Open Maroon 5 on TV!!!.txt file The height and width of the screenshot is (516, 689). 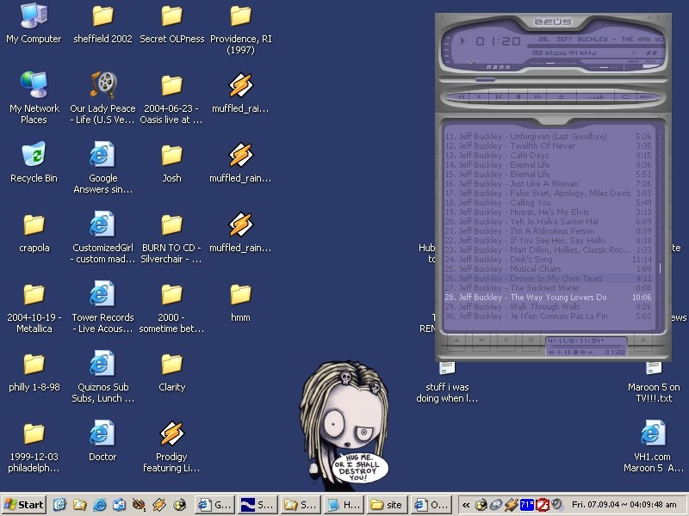[654, 382]
